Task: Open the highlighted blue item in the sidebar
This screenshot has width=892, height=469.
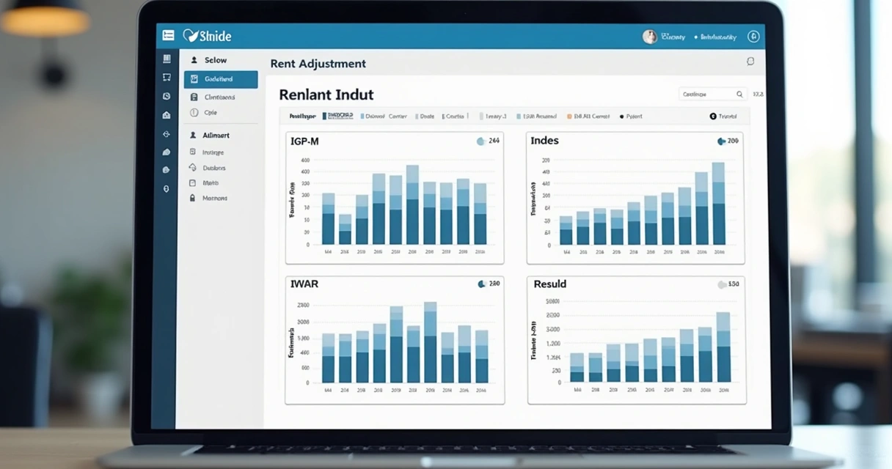Action: (221, 79)
